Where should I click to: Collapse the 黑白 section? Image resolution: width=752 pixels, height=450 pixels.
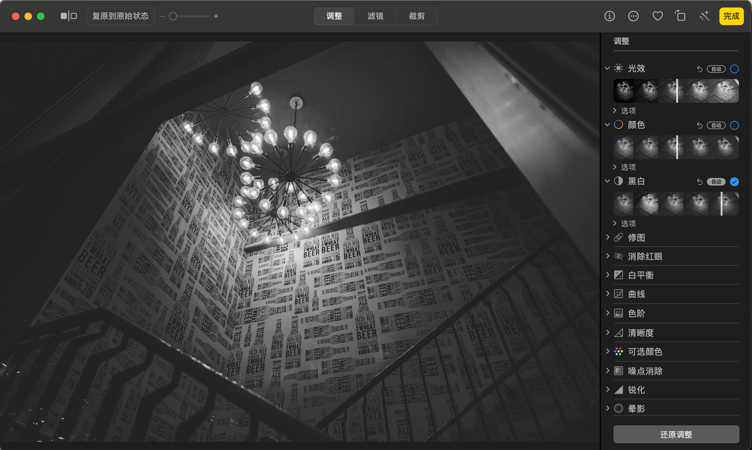[x=607, y=181]
